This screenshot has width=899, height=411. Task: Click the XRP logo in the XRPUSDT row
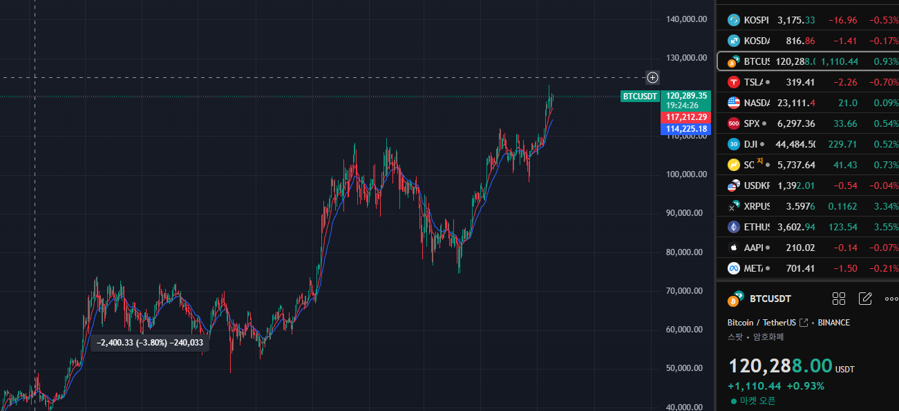pos(733,206)
